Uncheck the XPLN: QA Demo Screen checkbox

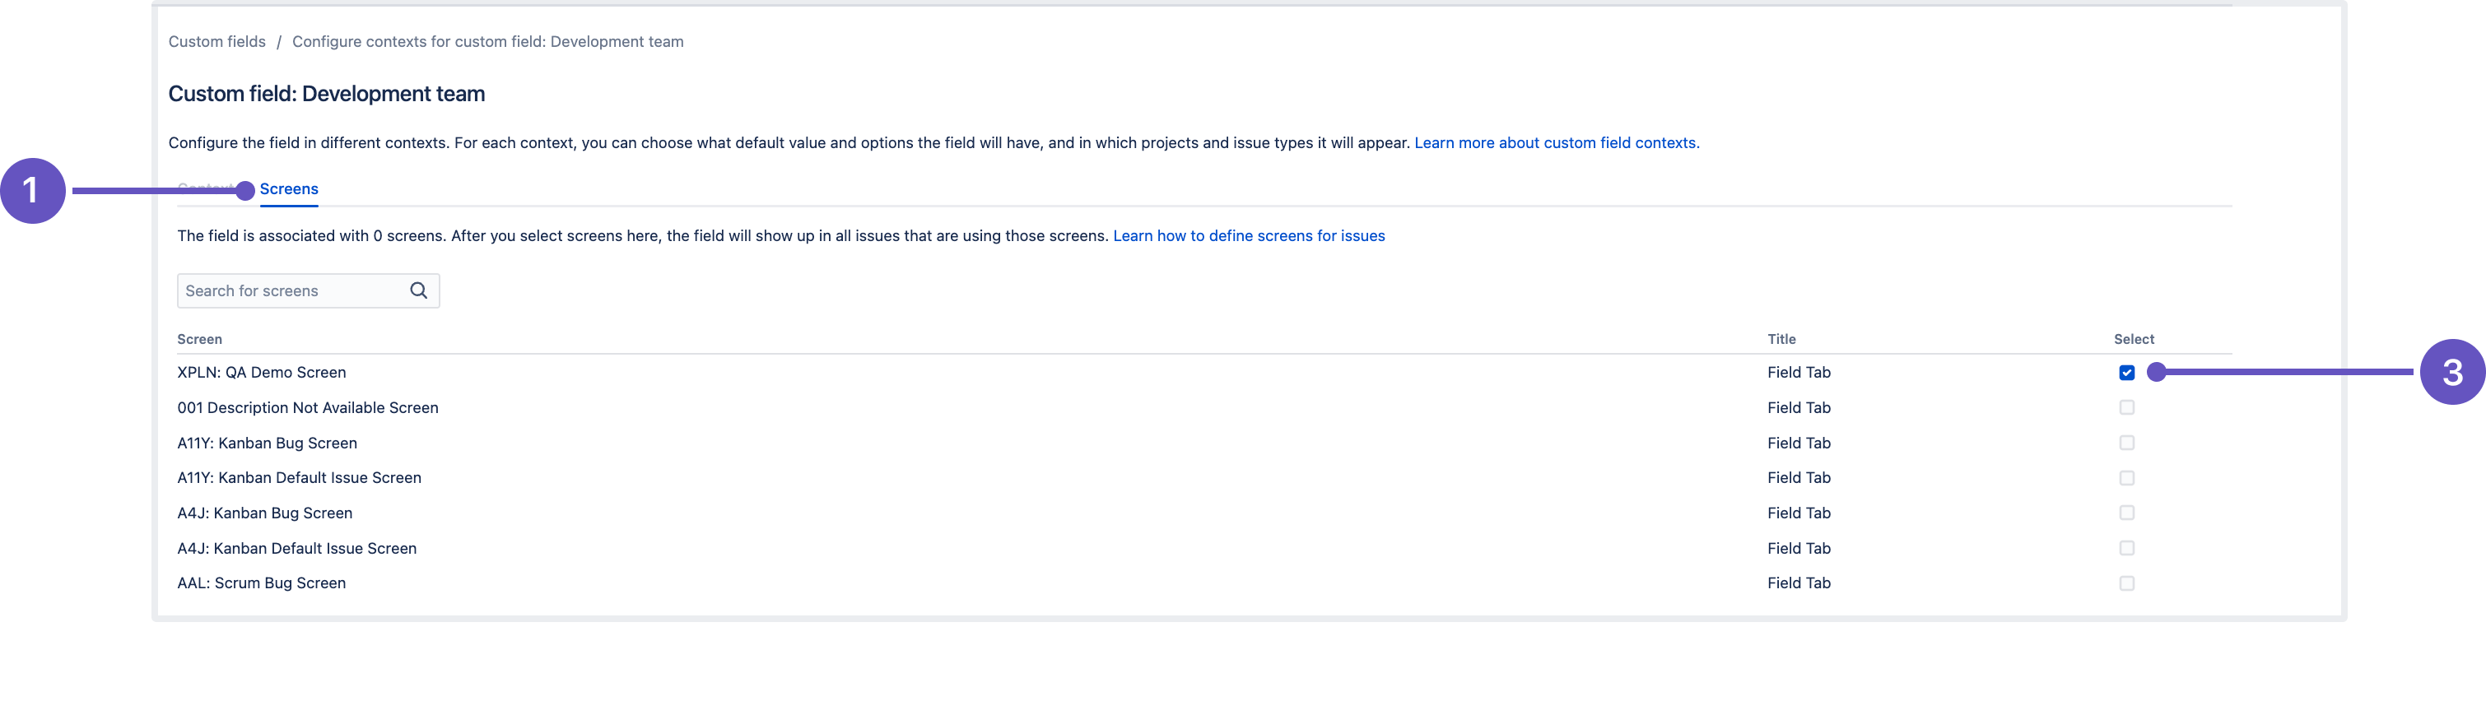click(x=2126, y=372)
